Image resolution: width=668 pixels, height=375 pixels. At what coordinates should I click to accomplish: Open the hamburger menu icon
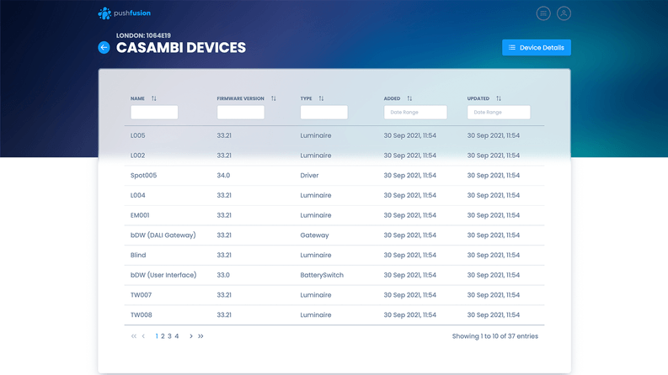coord(543,13)
